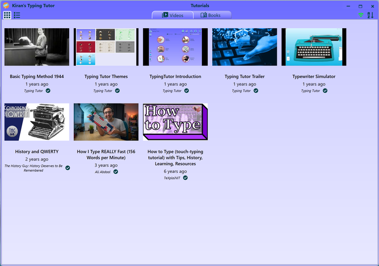Click verified checkmark beside TeXplaiNIT
The height and width of the screenshot is (266, 379).
(185, 178)
